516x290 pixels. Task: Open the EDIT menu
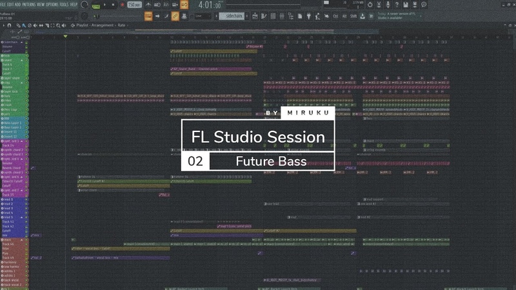point(10,5)
